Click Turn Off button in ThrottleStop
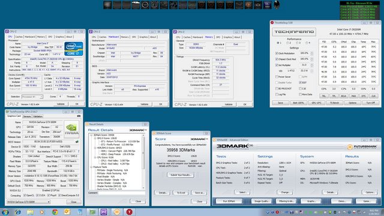 (371, 103)
